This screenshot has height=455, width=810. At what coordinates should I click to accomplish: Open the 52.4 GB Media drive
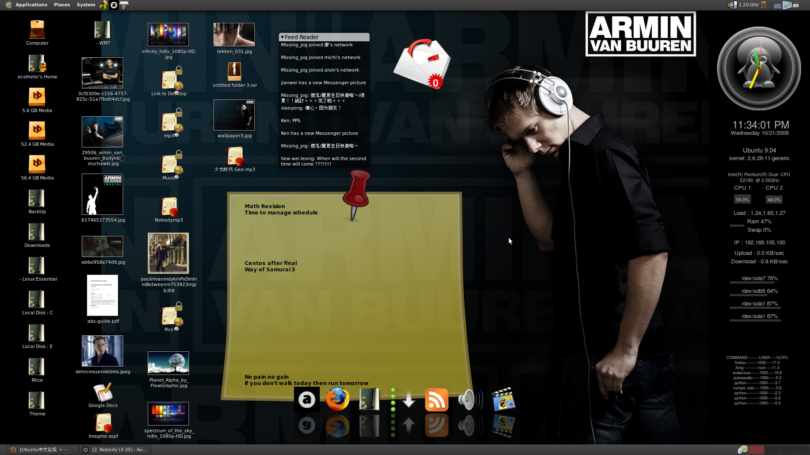(x=37, y=131)
